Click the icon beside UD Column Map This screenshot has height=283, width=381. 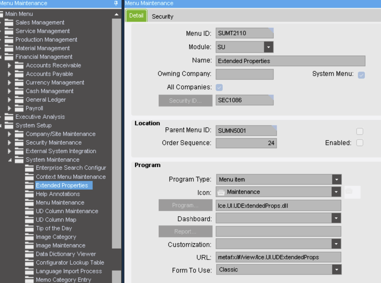coord(29,220)
